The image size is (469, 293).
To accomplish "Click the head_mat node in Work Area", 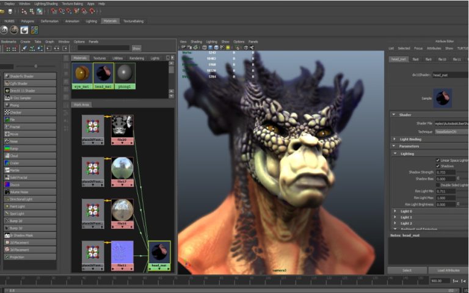I will click(159, 256).
